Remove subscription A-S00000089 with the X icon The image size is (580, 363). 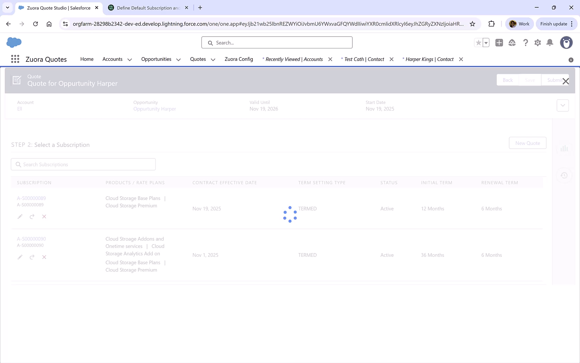click(x=44, y=216)
